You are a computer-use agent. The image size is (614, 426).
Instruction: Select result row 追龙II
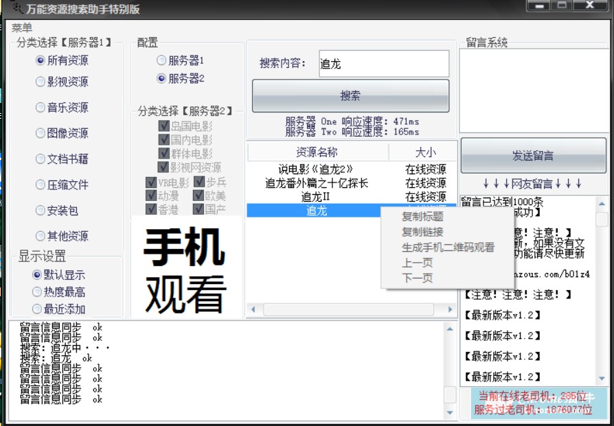click(352, 197)
